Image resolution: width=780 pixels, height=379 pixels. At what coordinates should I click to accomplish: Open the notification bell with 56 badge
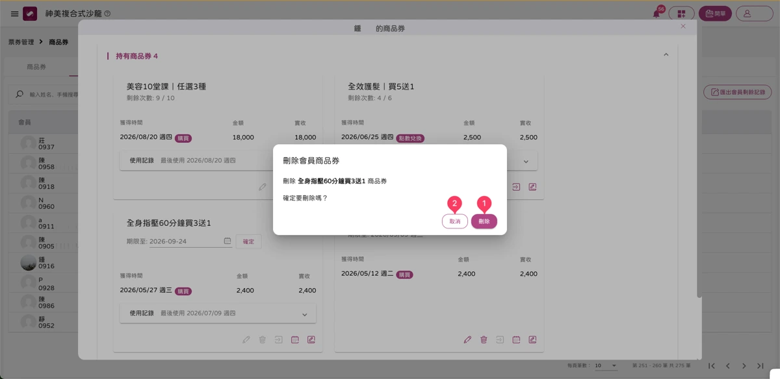coord(657,14)
